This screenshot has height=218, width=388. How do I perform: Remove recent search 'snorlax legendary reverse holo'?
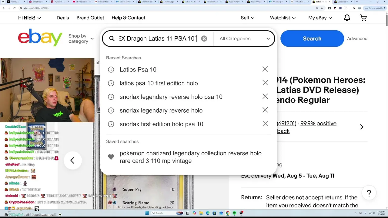(x=265, y=110)
